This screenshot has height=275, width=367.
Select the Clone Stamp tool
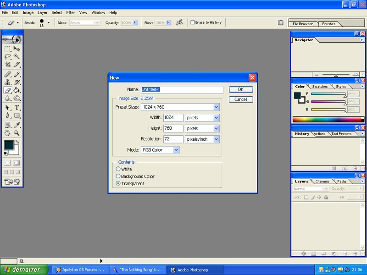tap(7, 82)
